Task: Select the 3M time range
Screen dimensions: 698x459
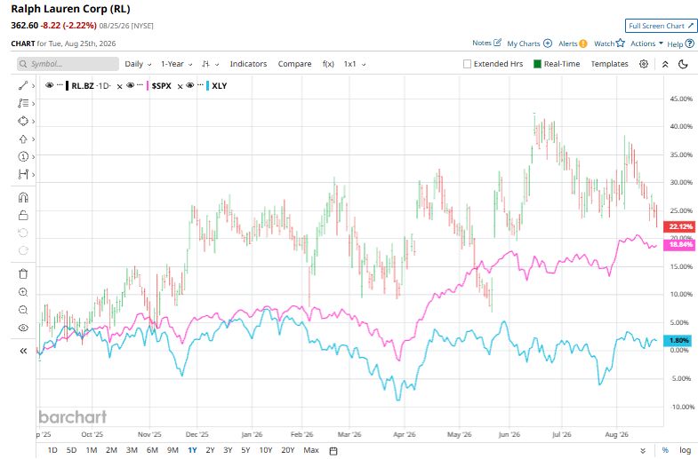Action: click(132, 450)
